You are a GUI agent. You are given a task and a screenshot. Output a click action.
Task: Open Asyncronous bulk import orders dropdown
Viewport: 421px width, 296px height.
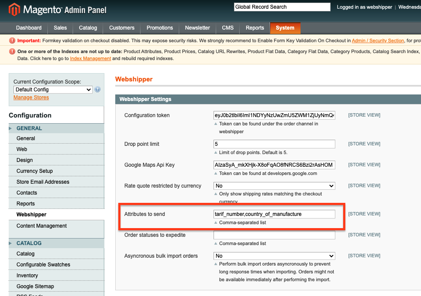pyautogui.click(x=274, y=256)
